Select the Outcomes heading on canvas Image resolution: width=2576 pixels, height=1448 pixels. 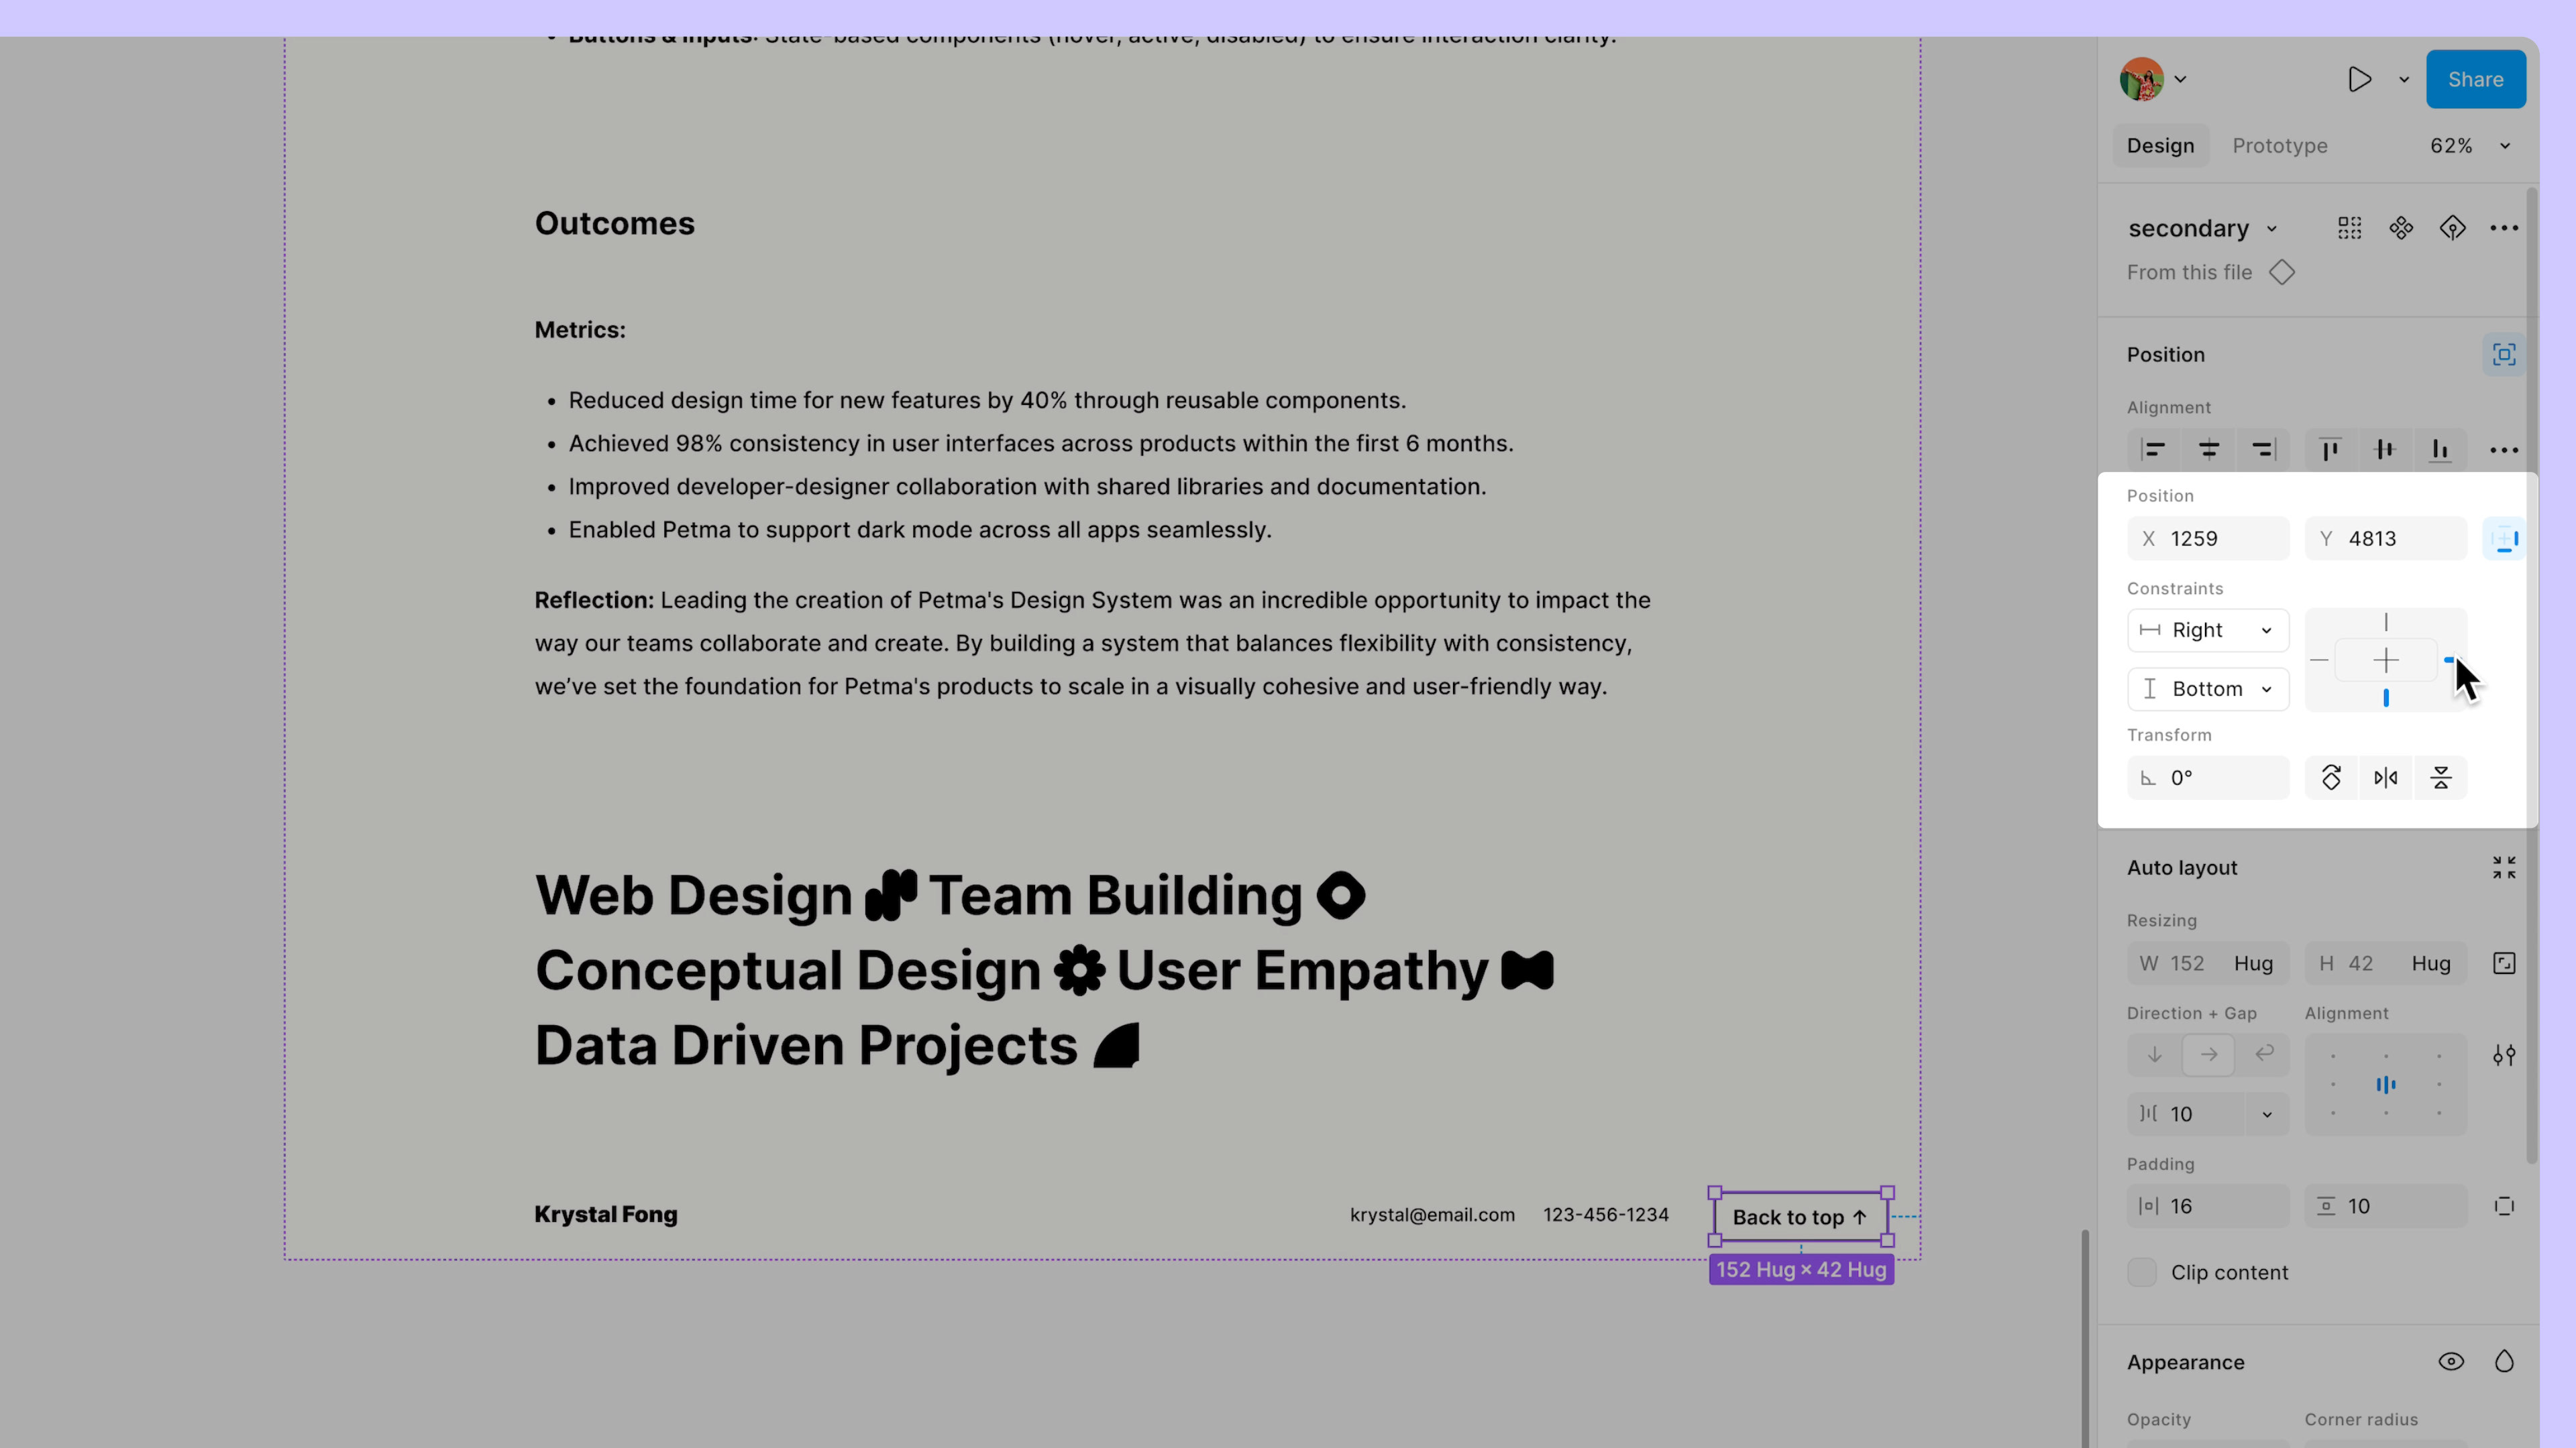[x=614, y=224]
